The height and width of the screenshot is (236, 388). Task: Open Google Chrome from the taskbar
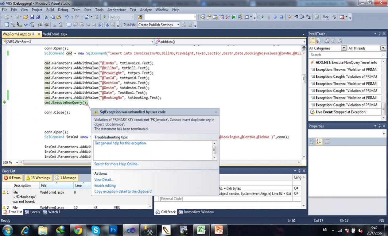click(78, 230)
